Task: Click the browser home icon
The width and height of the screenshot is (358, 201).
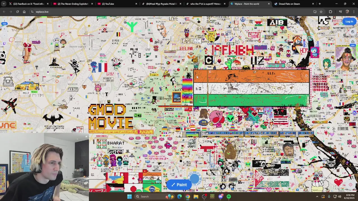Action: (x=24, y=12)
